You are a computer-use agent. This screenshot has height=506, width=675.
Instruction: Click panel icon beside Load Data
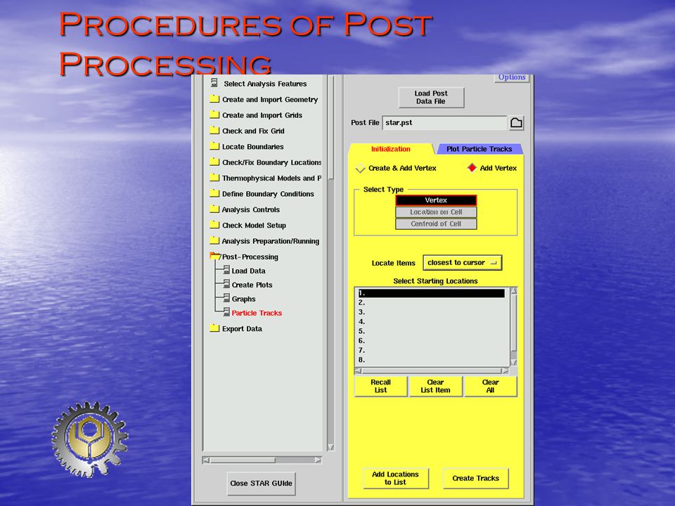point(226,270)
